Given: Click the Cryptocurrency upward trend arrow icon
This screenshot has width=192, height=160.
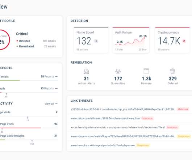Looking at the screenshot, I should click(184, 41).
